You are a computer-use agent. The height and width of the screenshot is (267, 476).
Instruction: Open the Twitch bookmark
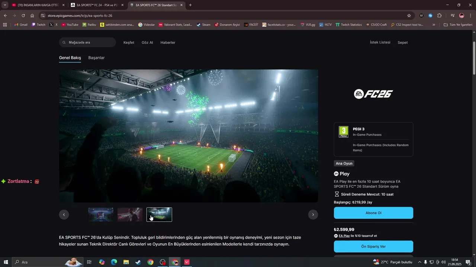point(38,25)
